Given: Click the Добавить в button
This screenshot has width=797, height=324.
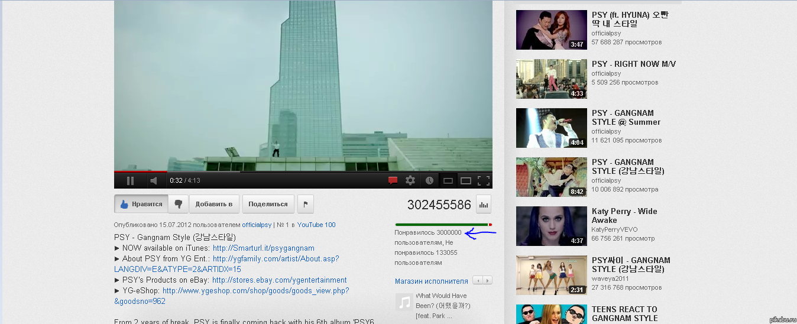Looking at the screenshot, I should (214, 204).
